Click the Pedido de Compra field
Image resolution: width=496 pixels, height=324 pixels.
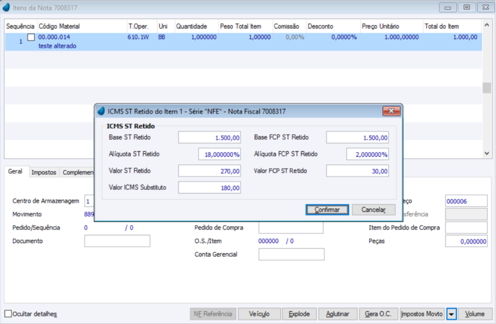pyautogui.click(x=291, y=228)
